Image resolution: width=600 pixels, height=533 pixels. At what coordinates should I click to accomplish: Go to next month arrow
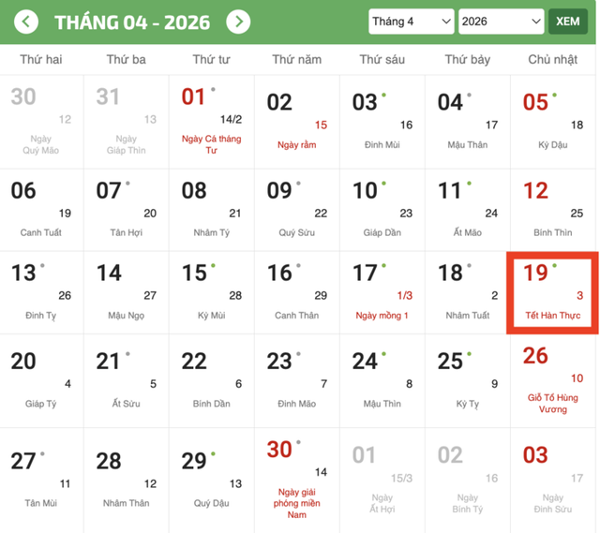(x=239, y=22)
